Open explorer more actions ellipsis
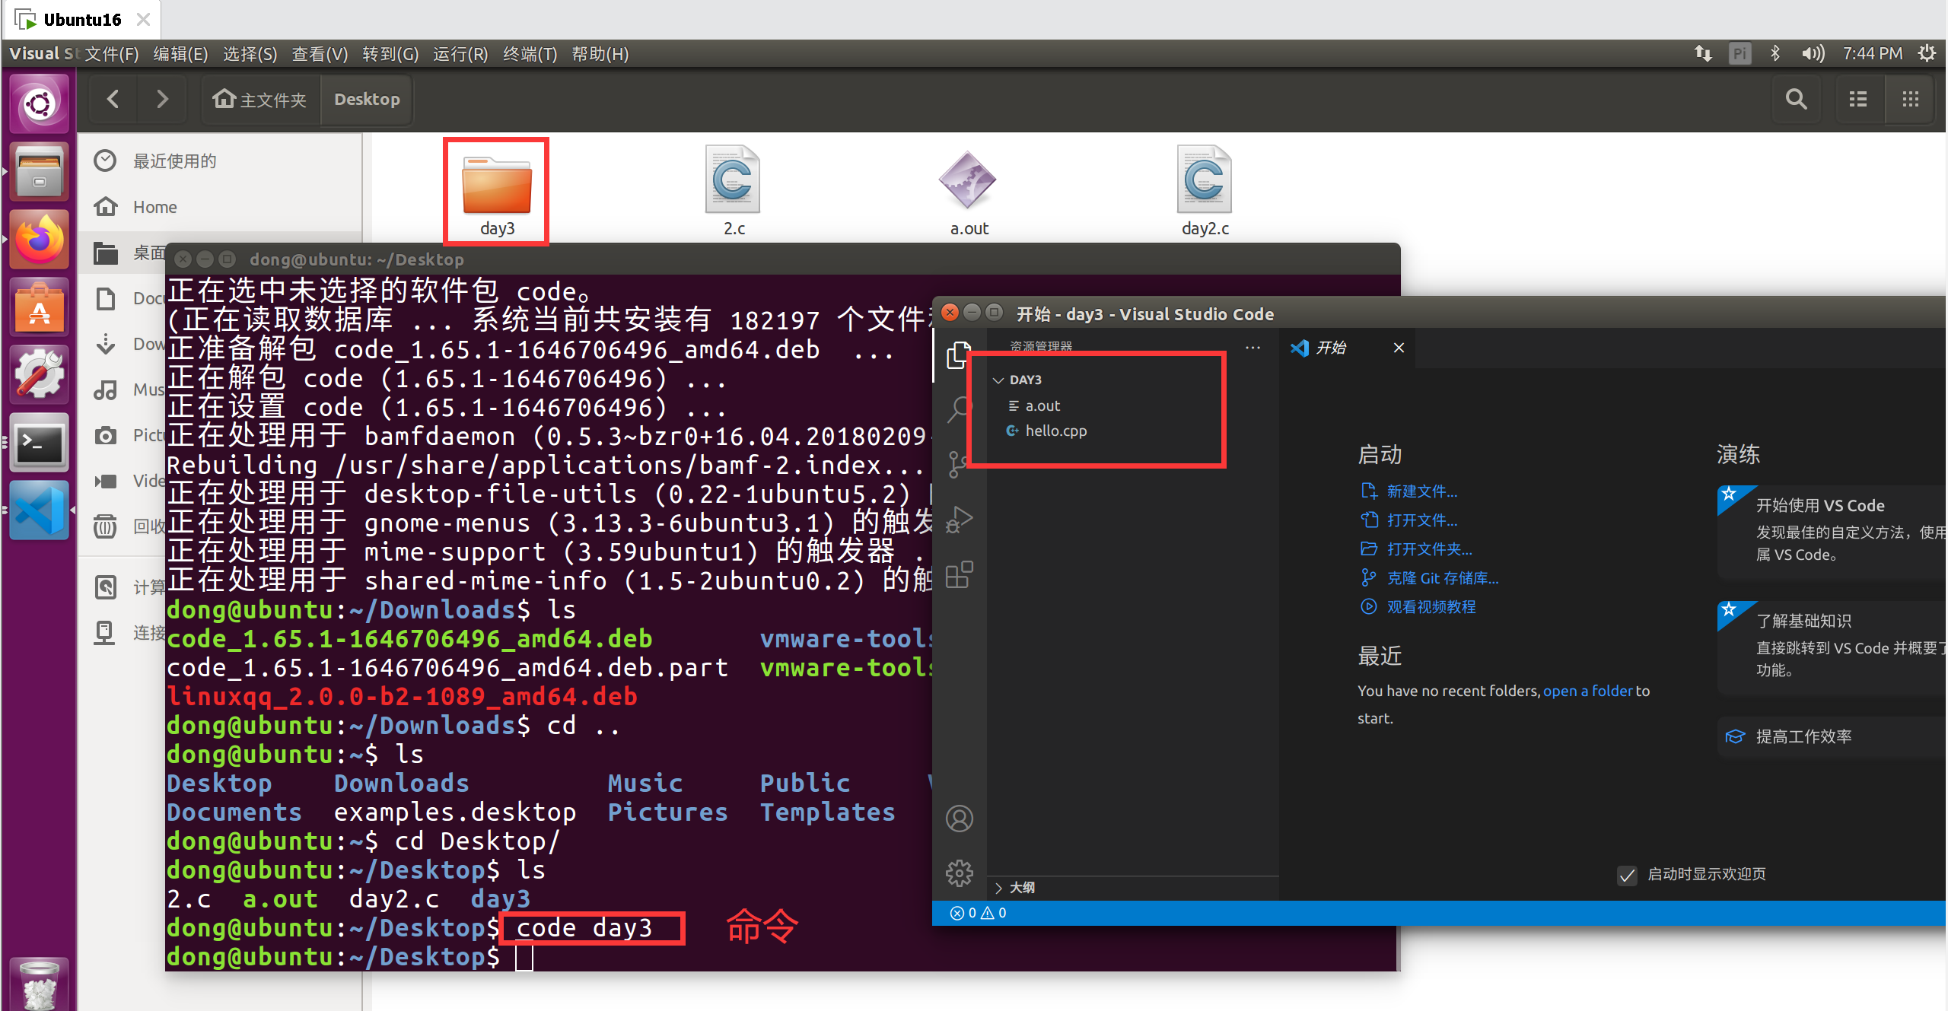The height and width of the screenshot is (1011, 1948). point(1253,348)
